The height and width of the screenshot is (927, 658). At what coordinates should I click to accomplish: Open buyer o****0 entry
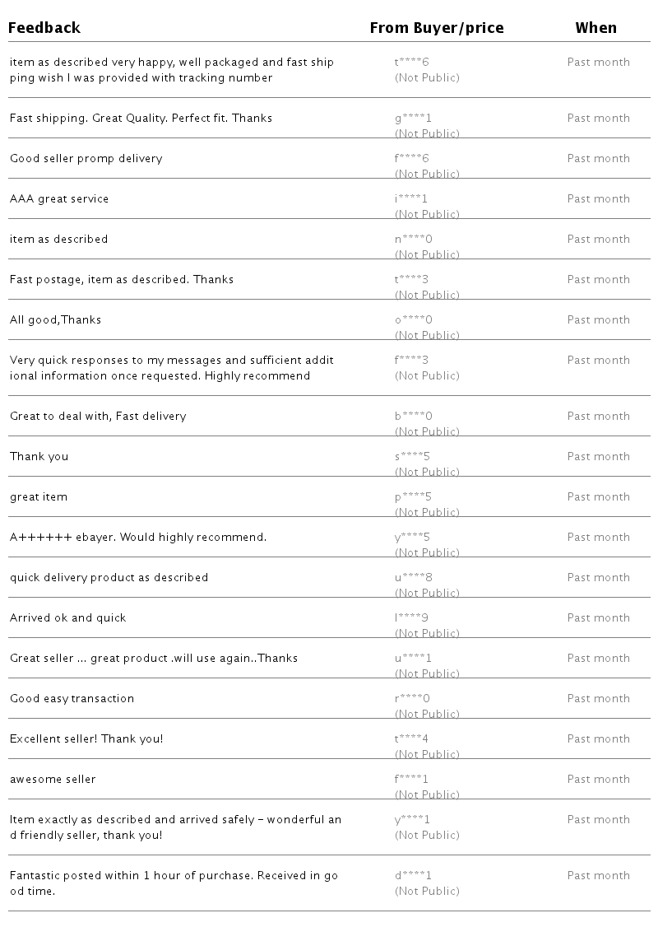coord(414,320)
